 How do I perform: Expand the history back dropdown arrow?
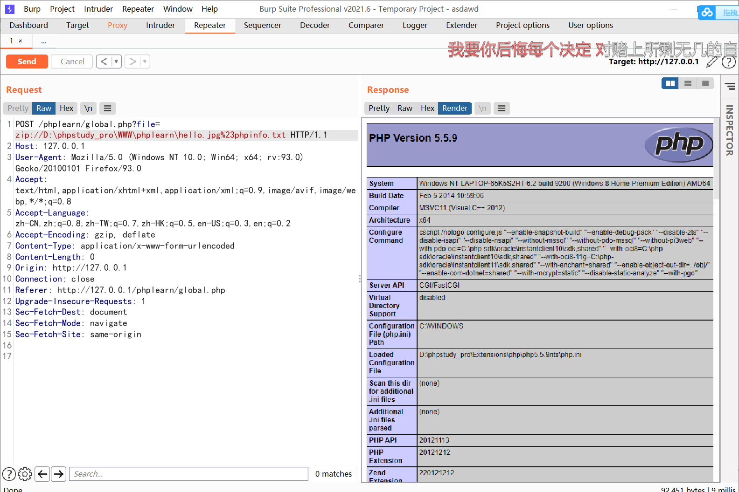pos(116,61)
